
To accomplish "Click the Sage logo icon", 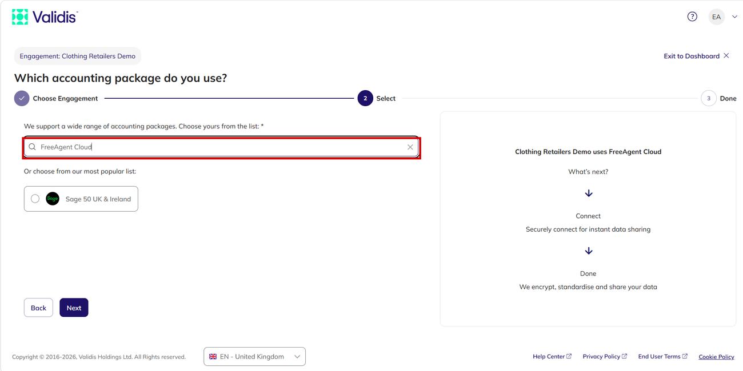I will pyautogui.click(x=53, y=199).
